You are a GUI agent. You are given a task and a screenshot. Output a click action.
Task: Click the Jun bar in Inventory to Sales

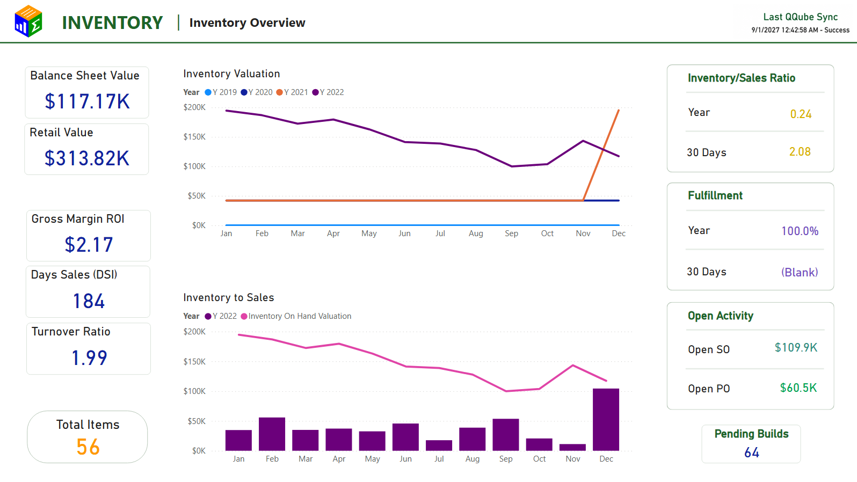405,437
